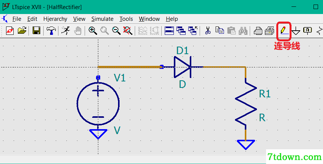Select the Ground symbol tool
This screenshot has height=164, width=323.
click(296, 31)
